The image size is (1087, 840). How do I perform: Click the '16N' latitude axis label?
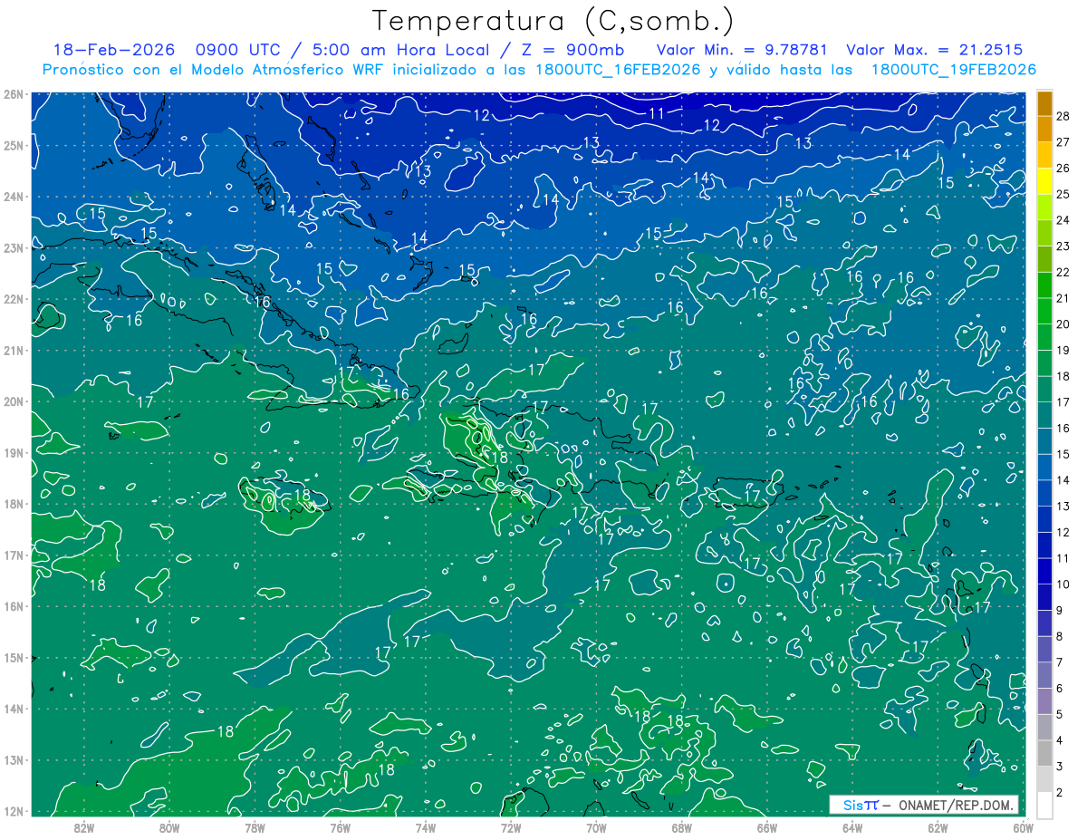click(13, 606)
